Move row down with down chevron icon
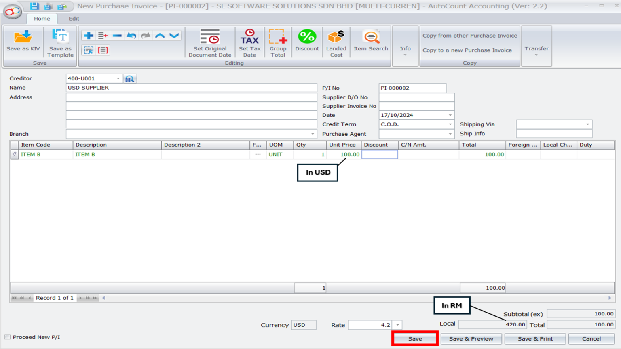Screen dimensions: 621x349 pyautogui.click(x=174, y=36)
